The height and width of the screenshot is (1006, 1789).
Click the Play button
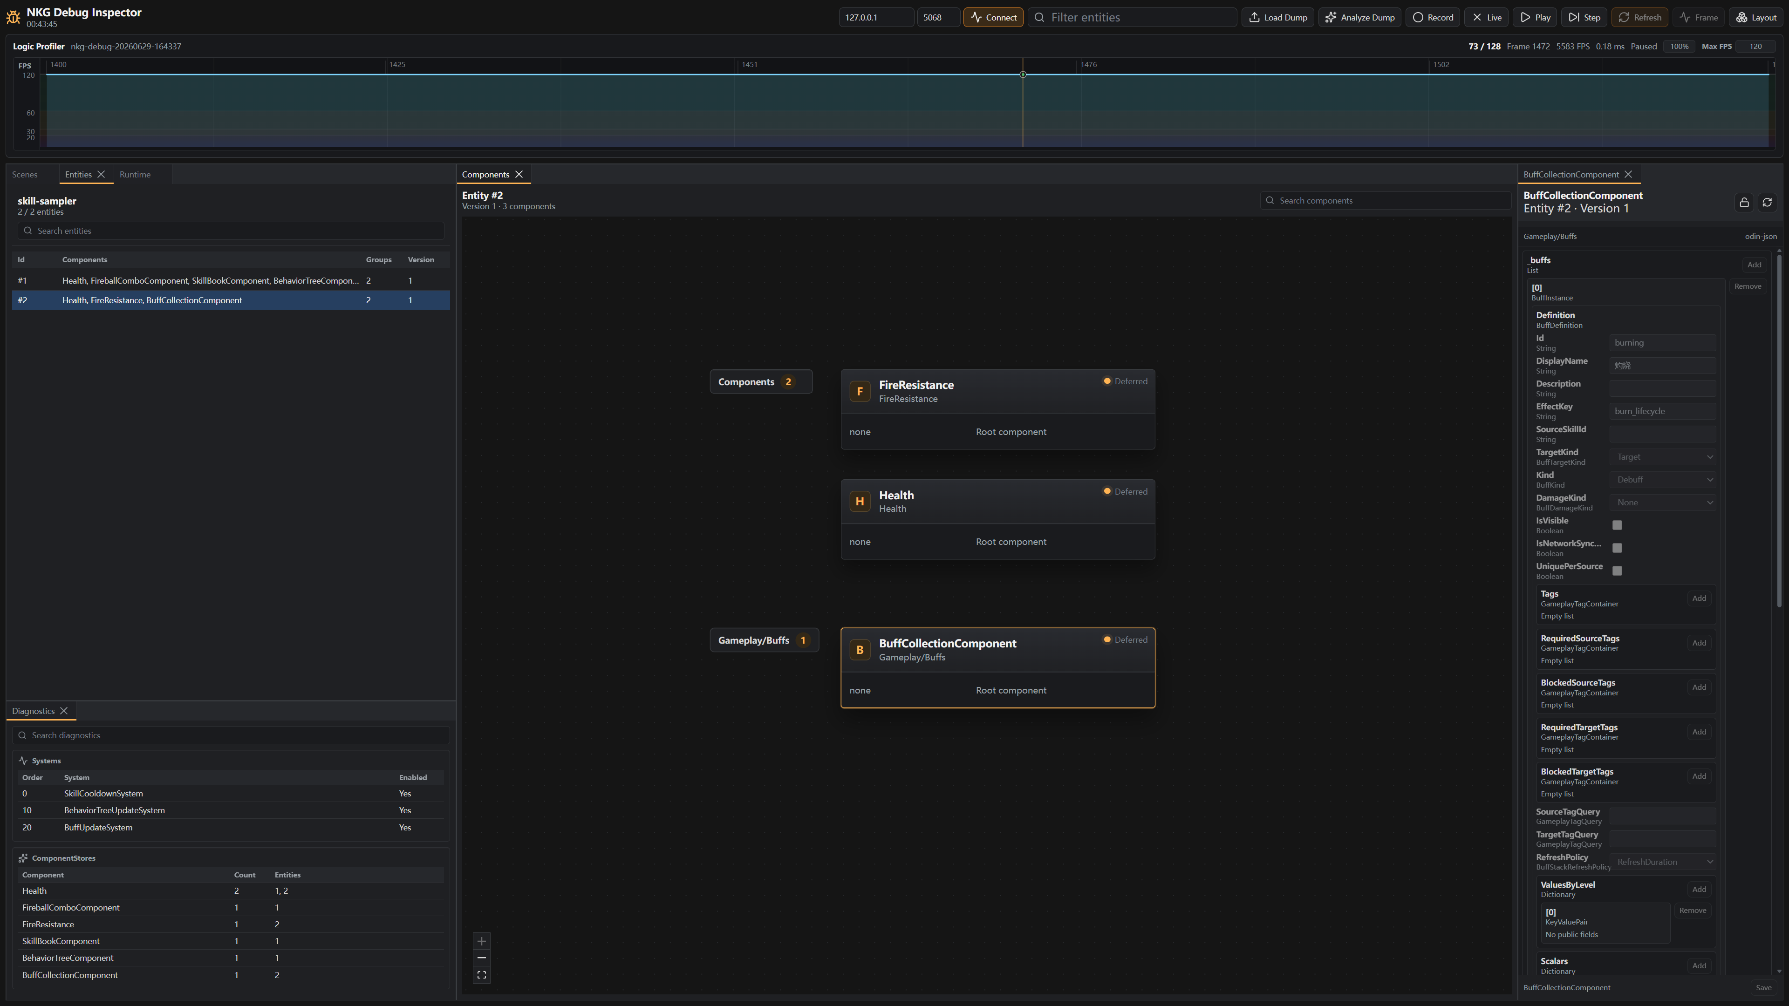tap(1535, 17)
